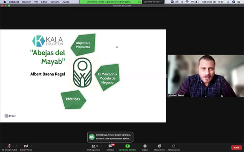Open the Aplicaciones panel

point(174,148)
